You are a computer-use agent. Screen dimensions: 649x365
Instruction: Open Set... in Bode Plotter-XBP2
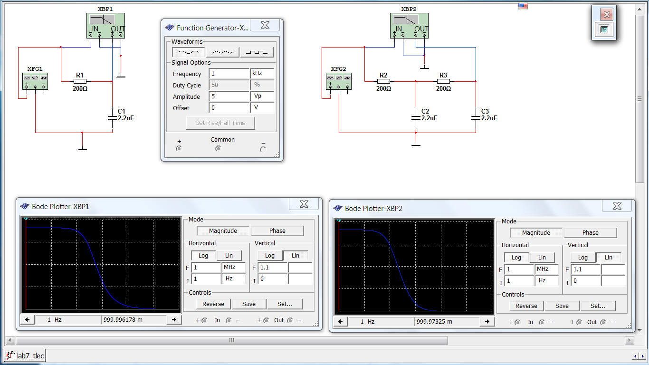point(598,306)
